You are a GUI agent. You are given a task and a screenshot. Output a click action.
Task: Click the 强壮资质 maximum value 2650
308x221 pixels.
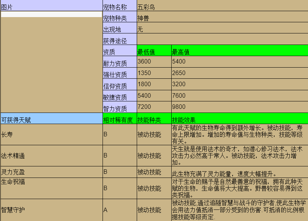[x=239, y=73]
